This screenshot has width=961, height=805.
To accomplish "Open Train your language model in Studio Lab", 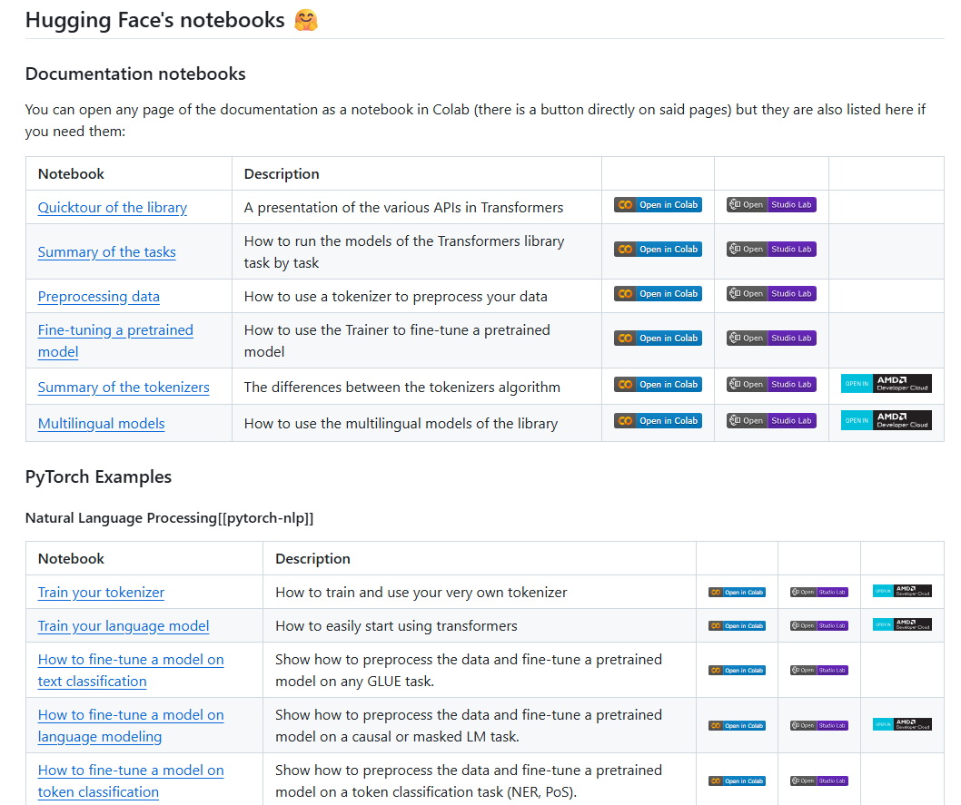I will click(818, 625).
